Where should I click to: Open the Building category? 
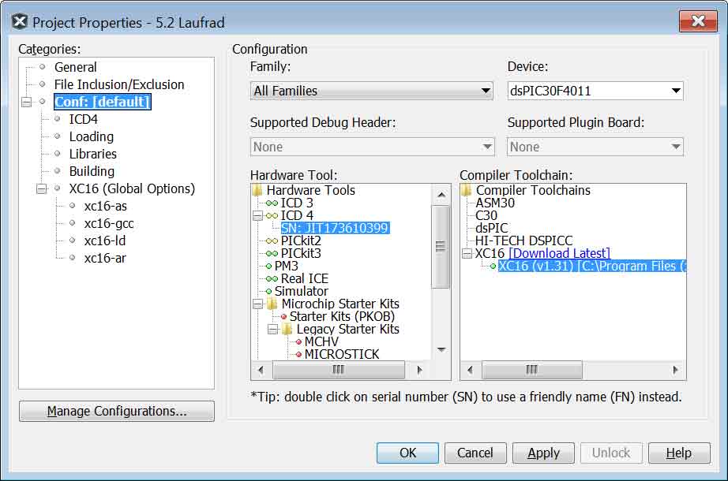[92, 172]
